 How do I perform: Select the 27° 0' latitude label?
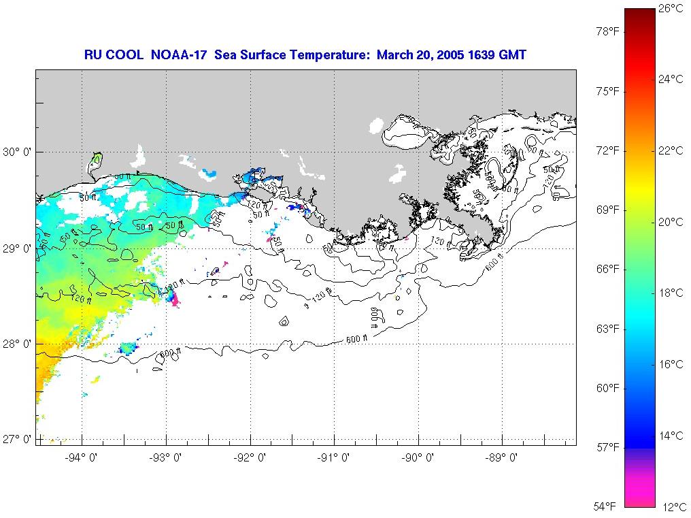pyautogui.click(x=17, y=440)
